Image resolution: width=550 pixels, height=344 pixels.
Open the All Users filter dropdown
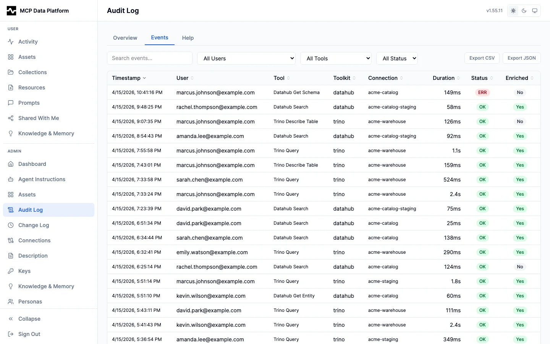(x=246, y=58)
